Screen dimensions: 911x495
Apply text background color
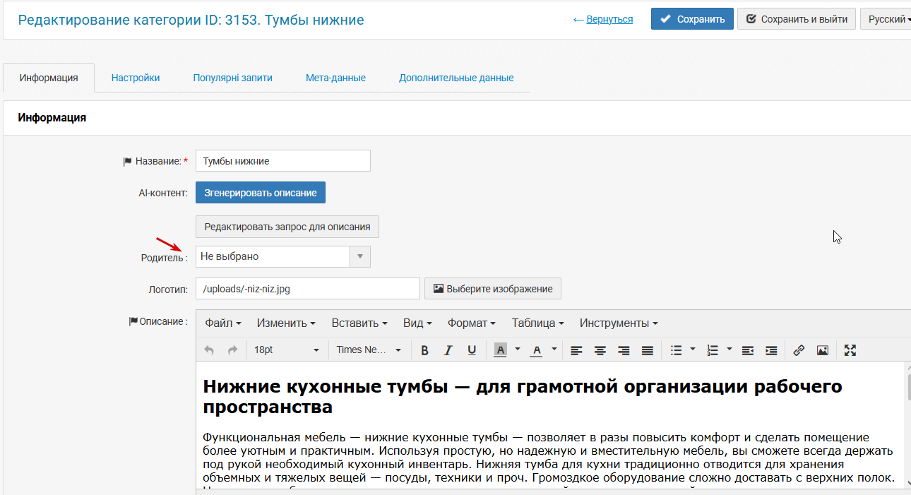[501, 350]
